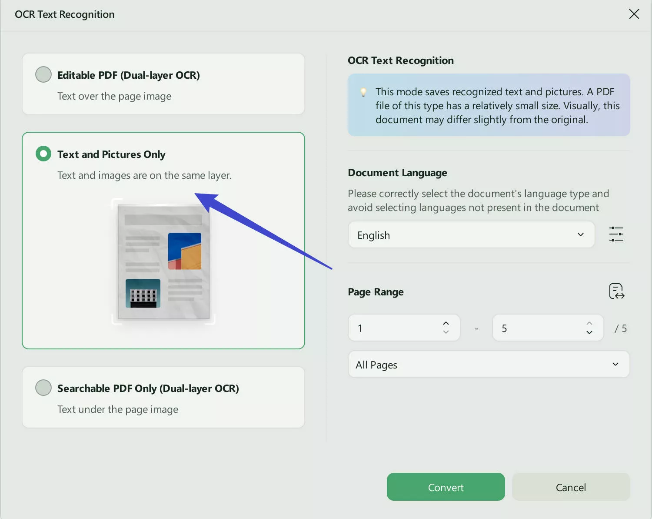The height and width of the screenshot is (519, 652).
Task: Expand the English language selector chevron
Action: 580,234
